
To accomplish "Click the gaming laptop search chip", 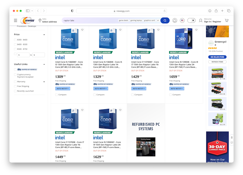I will point(136,20).
